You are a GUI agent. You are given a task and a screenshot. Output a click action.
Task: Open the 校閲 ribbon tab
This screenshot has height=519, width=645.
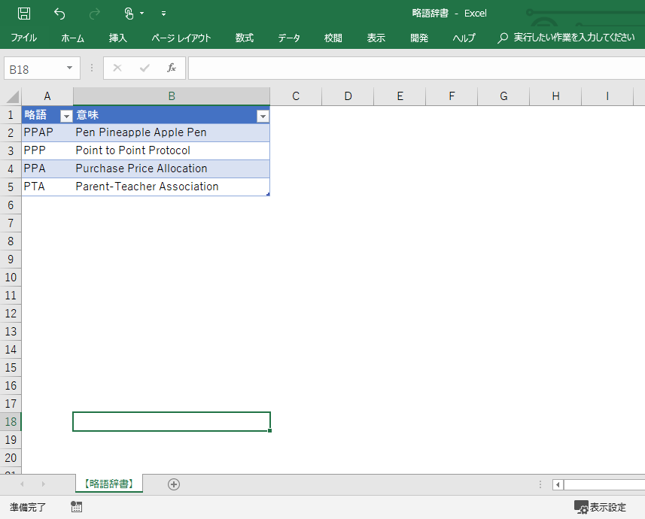333,38
